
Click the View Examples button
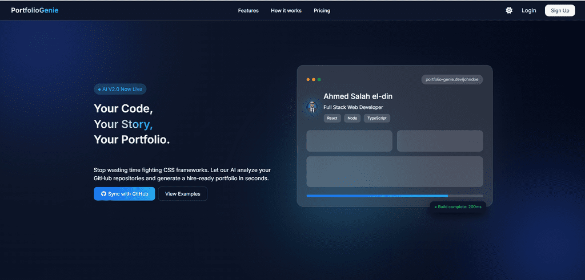click(183, 194)
